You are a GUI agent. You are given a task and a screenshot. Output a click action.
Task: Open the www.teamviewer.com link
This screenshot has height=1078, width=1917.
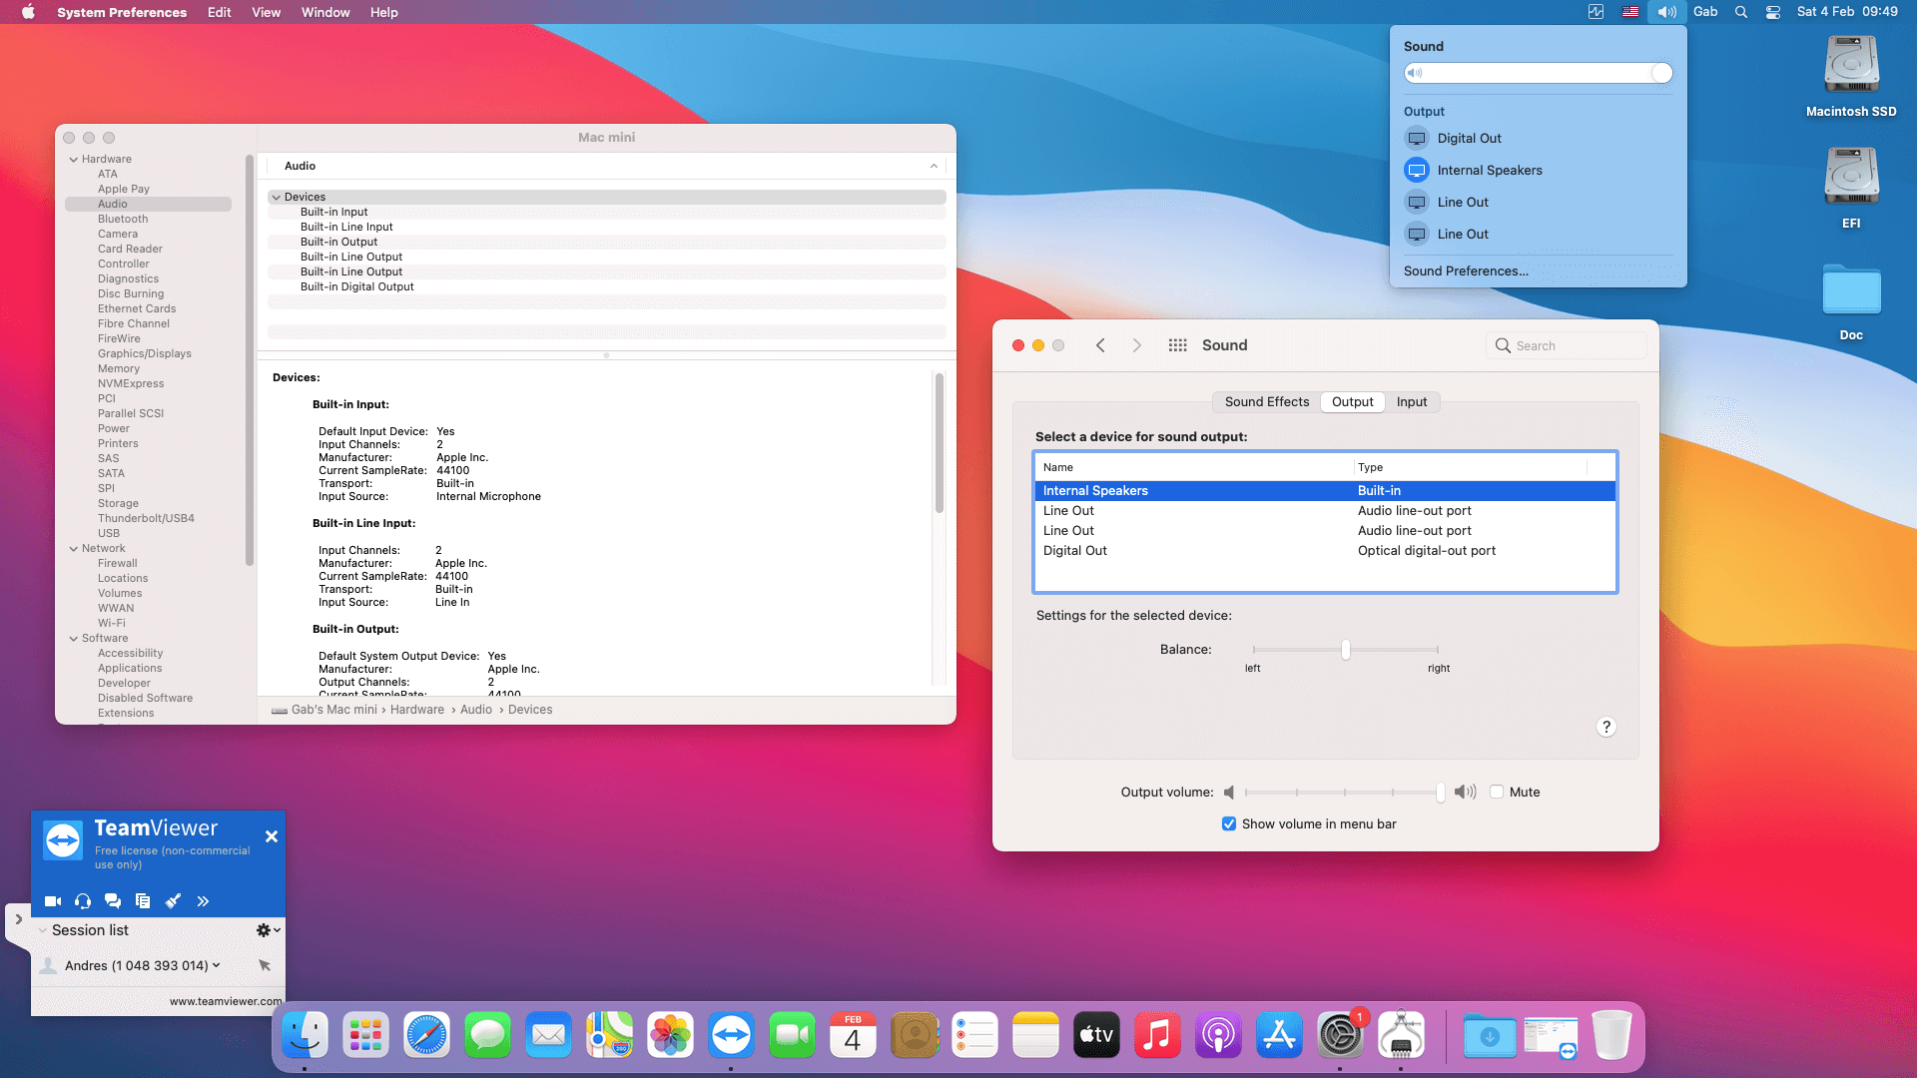[226, 1001]
